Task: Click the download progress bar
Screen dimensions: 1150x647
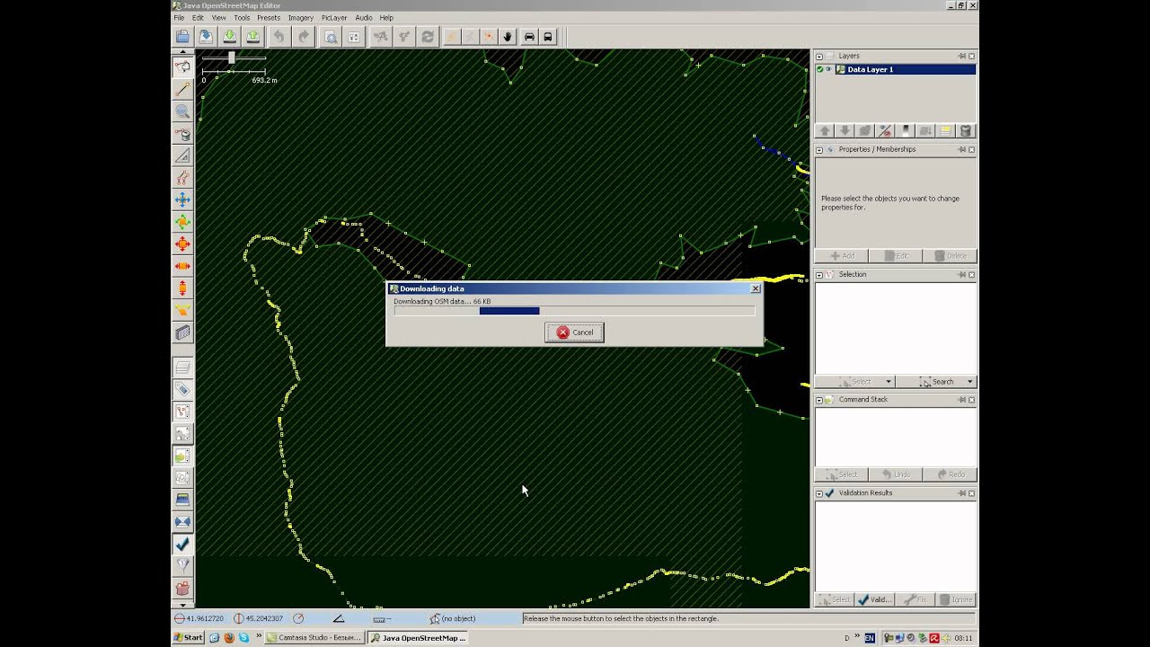Action: pos(574,311)
